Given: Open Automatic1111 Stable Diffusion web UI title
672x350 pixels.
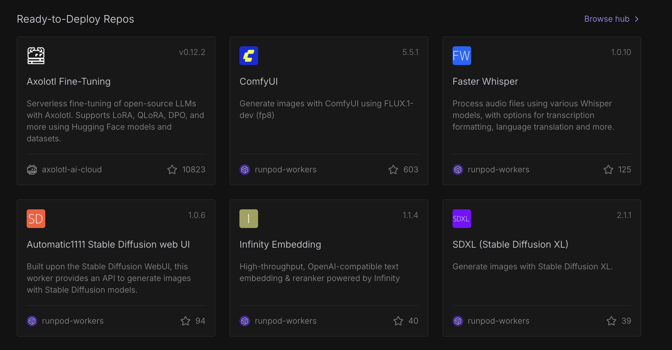Looking at the screenshot, I should coord(108,244).
